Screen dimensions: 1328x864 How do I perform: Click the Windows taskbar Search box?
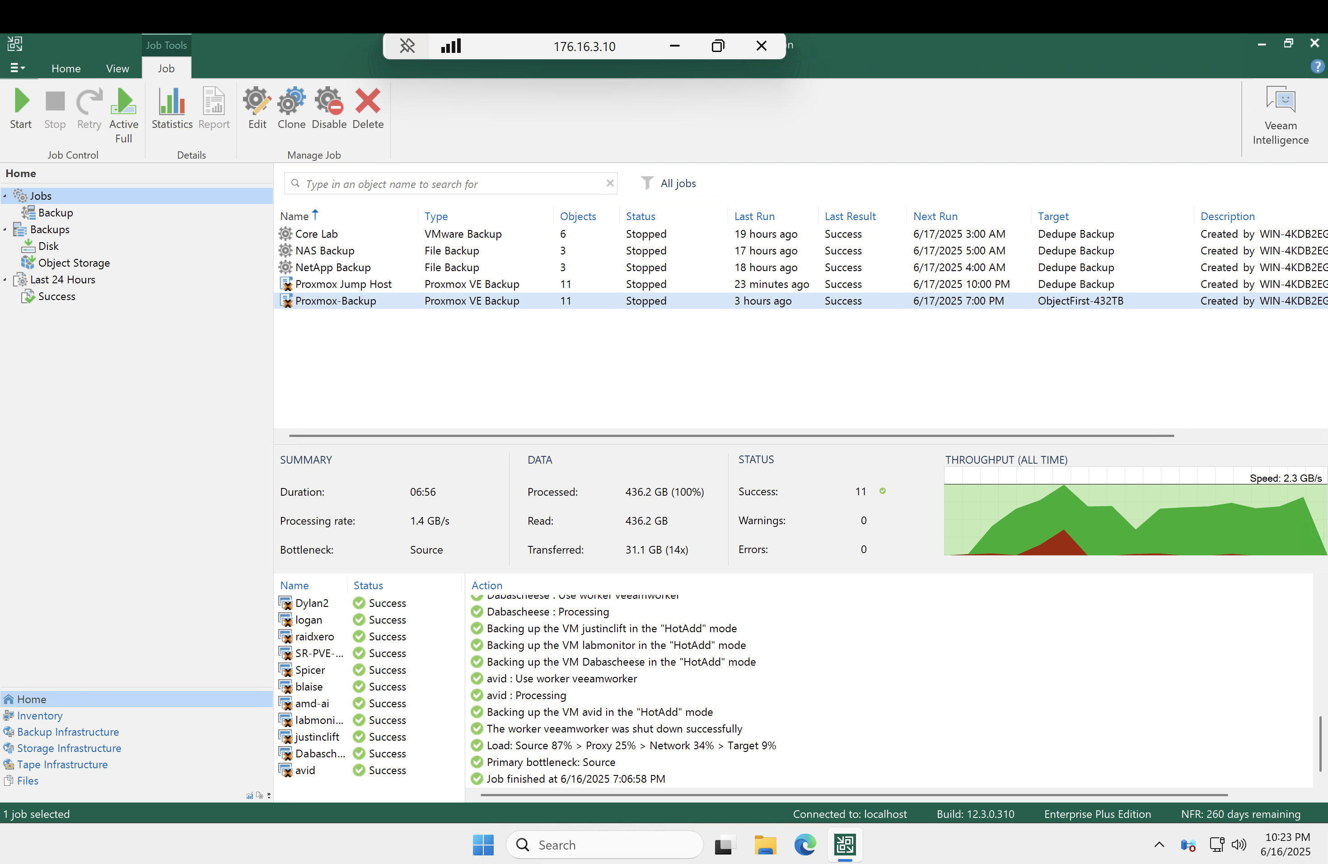pyautogui.click(x=604, y=845)
